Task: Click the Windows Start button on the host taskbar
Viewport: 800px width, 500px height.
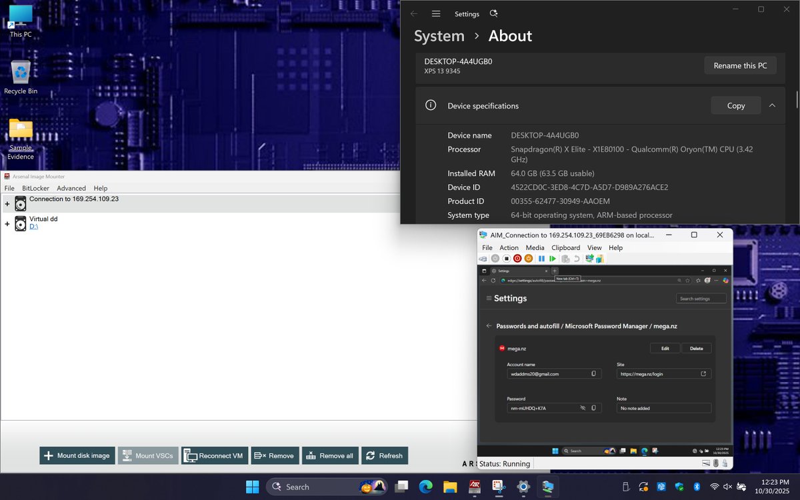Action: coord(252,487)
